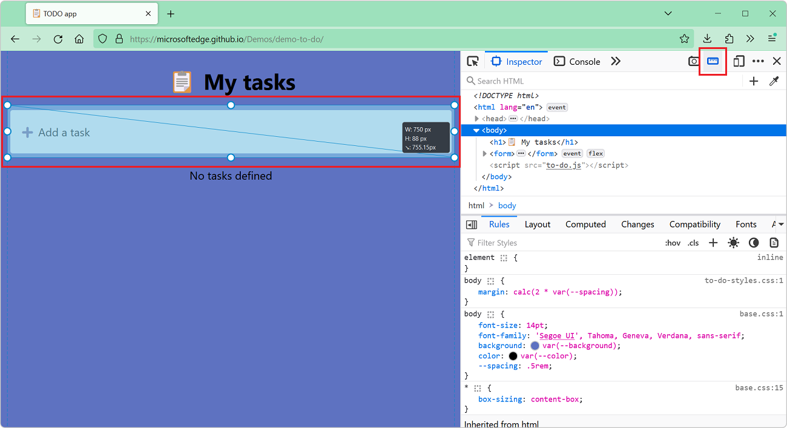Screen dimensions: 787x428
Task: Click the background color swatch
Action: tap(535, 346)
